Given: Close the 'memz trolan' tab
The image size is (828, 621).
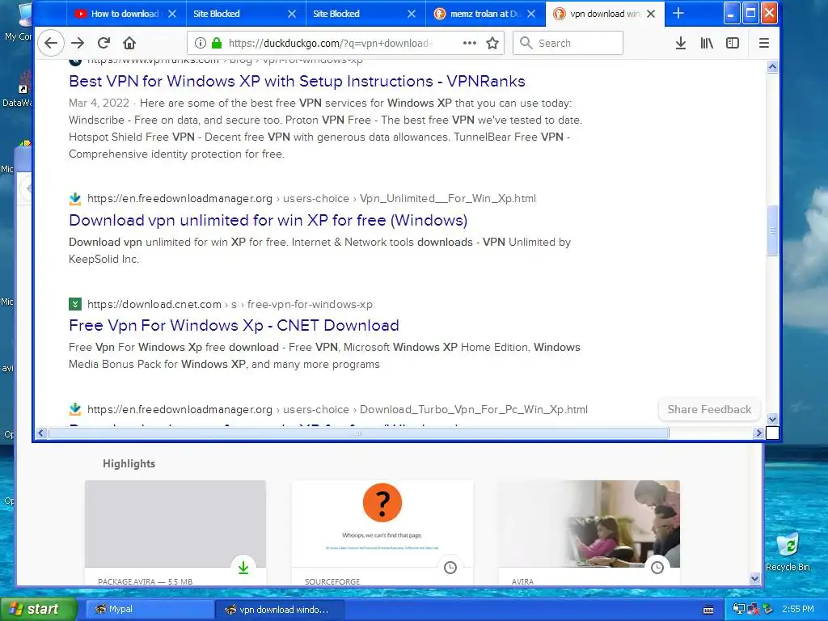Looking at the screenshot, I should pyautogui.click(x=531, y=14).
